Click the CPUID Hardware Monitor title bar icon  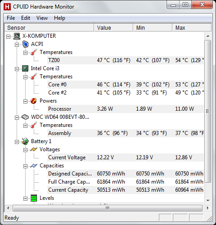pos(7,7)
